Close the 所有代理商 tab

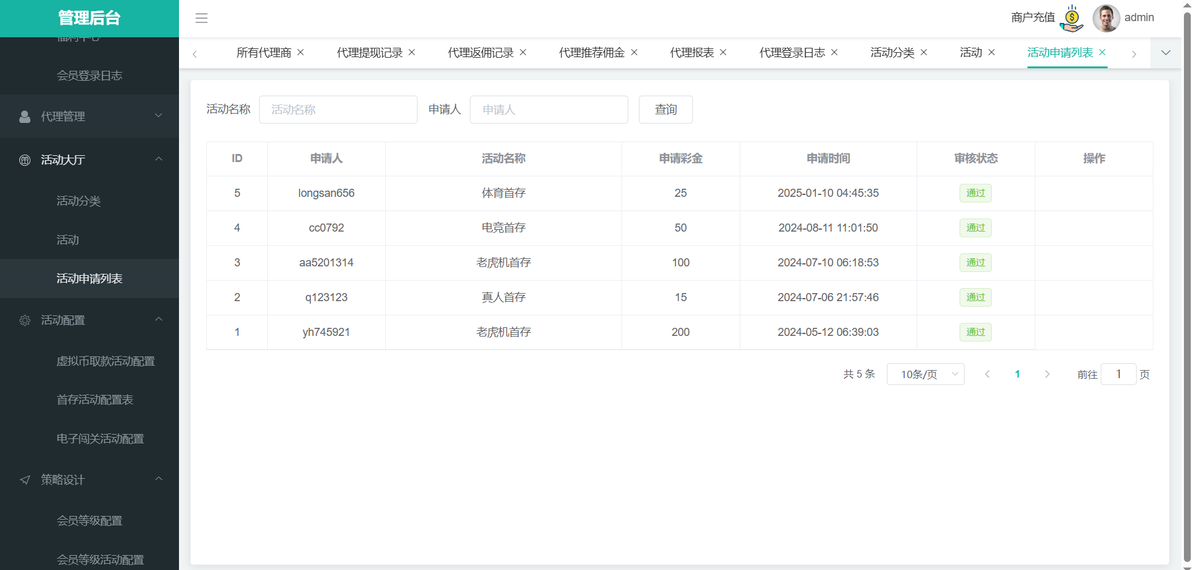click(301, 53)
